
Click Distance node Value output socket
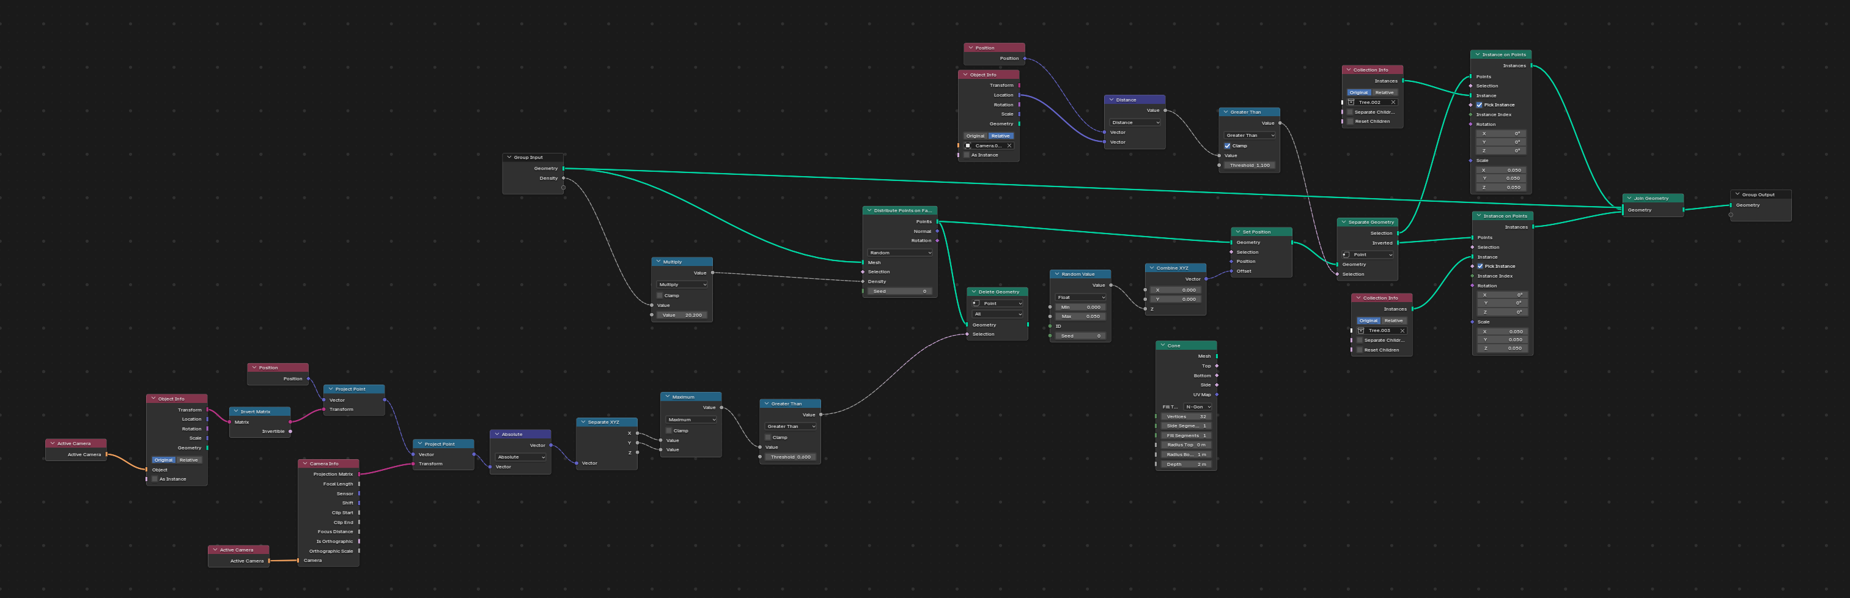1165,111
